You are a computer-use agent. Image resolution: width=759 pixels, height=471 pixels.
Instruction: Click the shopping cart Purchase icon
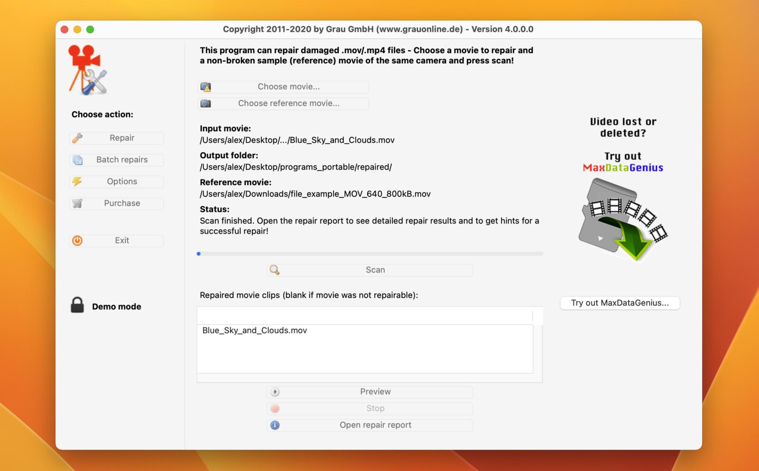tap(77, 203)
